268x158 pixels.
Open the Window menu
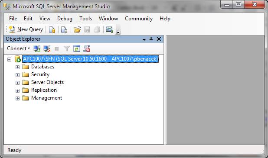pos(108,19)
